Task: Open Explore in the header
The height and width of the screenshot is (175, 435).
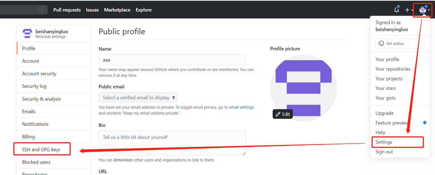Action: pos(144,10)
